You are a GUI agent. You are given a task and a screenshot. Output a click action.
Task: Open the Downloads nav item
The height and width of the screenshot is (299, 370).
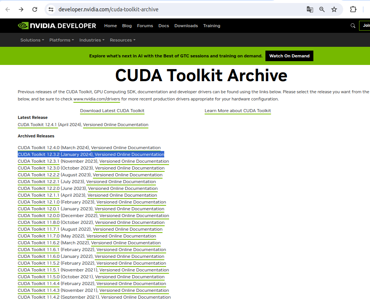click(186, 26)
